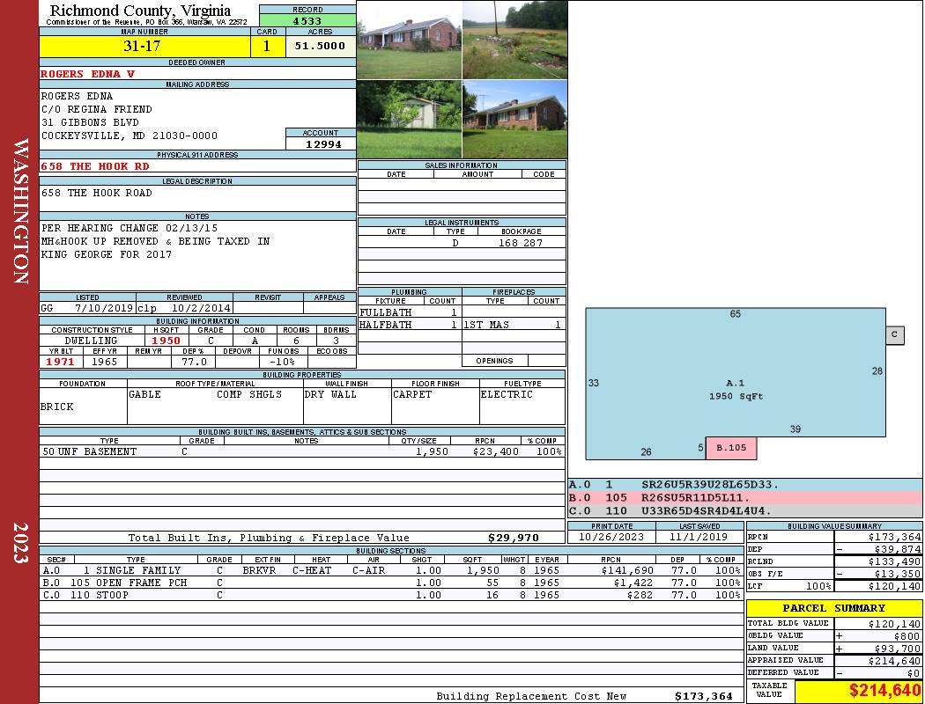Click the red H SQFT value 1950

coord(166,341)
